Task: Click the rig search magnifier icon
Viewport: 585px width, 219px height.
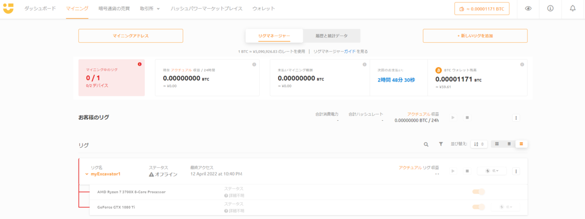Action: pyautogui.click(x=426, y=144)
